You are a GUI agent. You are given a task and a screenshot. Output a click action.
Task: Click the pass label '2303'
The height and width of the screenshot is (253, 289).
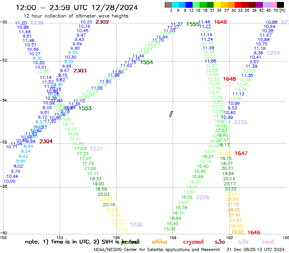point(80,70)
